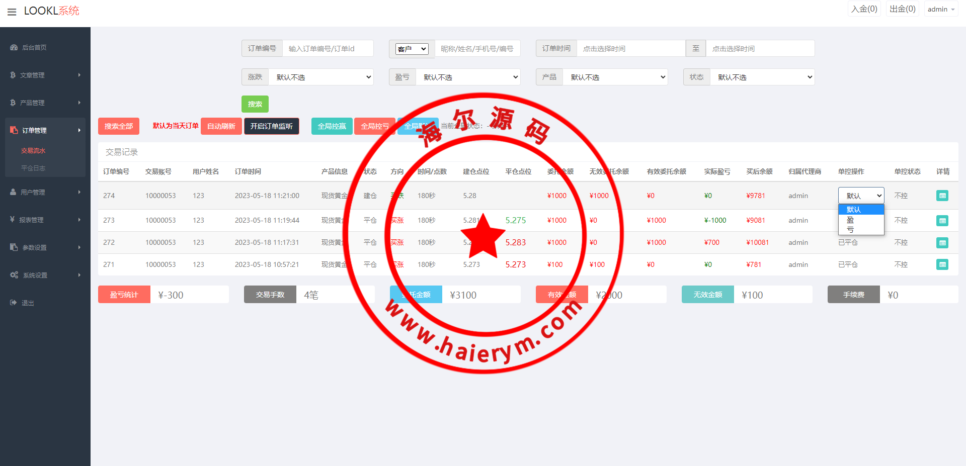Screen dimensions: 966x466
Task: Click the order number input field
Action: click(328, 49)
